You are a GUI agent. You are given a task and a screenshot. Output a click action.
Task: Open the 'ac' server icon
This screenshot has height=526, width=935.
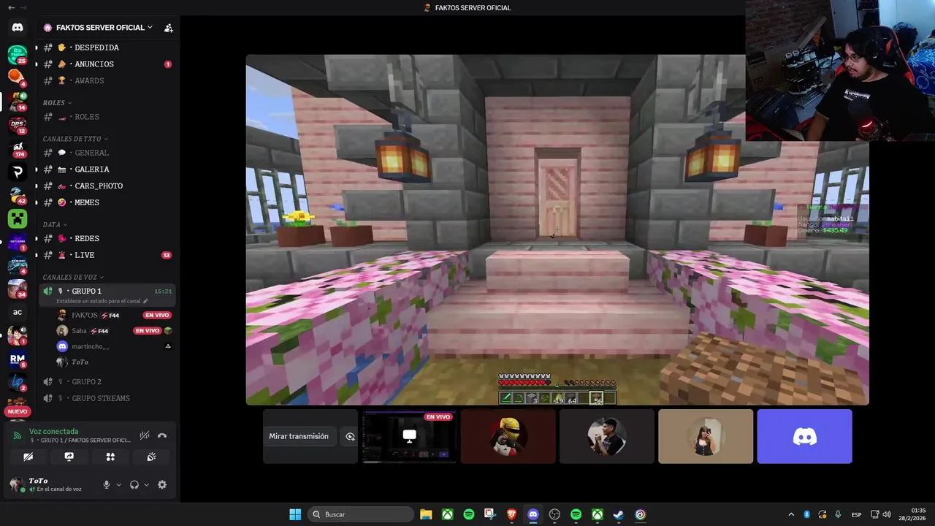[x=18, y=312]
